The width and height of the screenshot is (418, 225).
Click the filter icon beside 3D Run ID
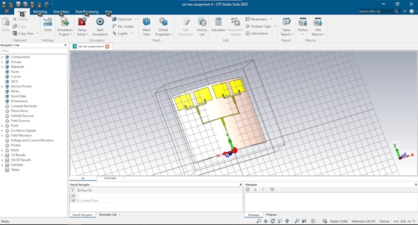coord(73,191)
